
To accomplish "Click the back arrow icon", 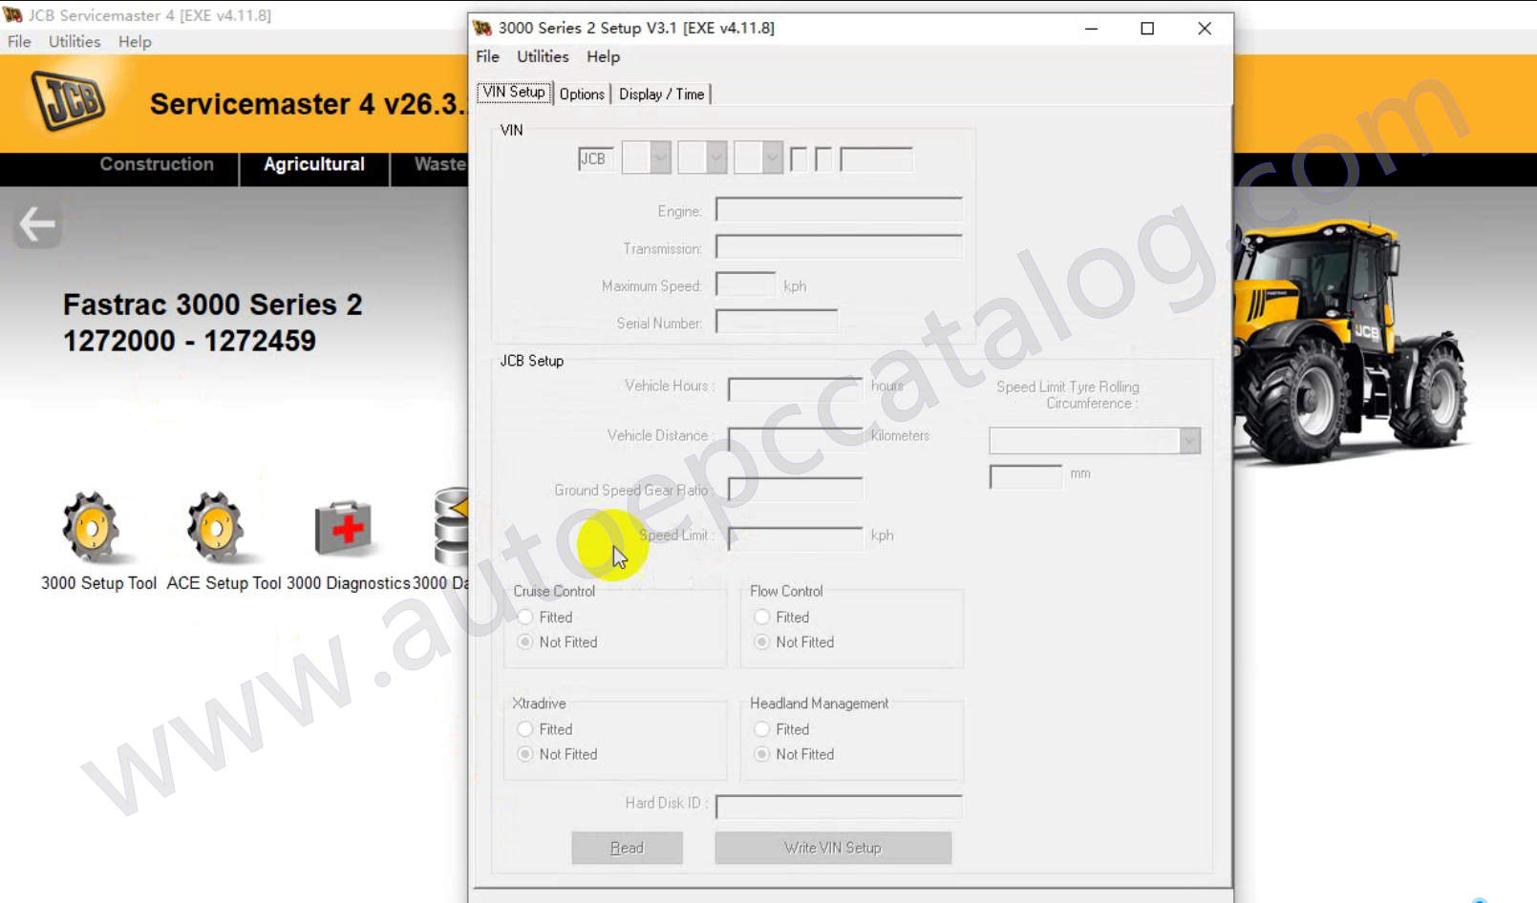I will pos(37,225).
